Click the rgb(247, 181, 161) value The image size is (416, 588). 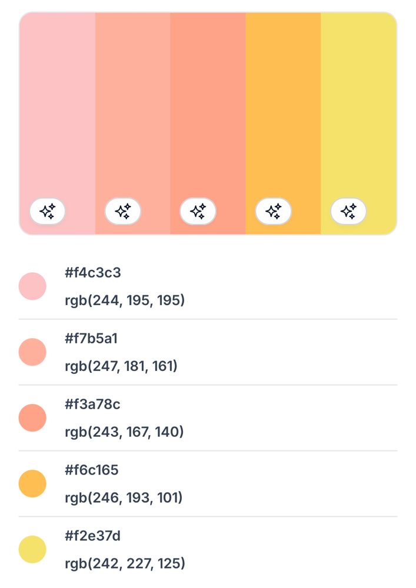(121, 366)
